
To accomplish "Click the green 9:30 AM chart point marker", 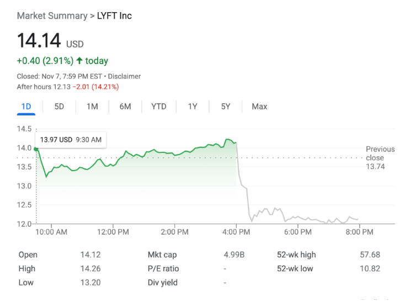I will [x=36, y=149].
